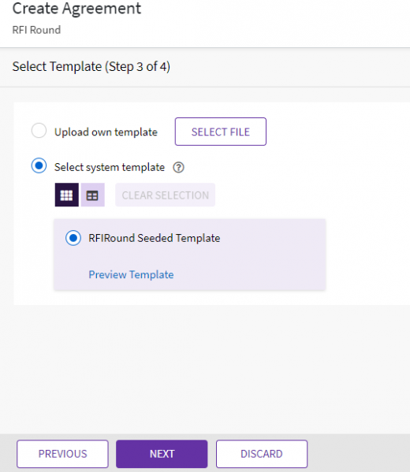Switch to the grid view icon
This screenshot has height=472, width=410.
click(66, 195)
